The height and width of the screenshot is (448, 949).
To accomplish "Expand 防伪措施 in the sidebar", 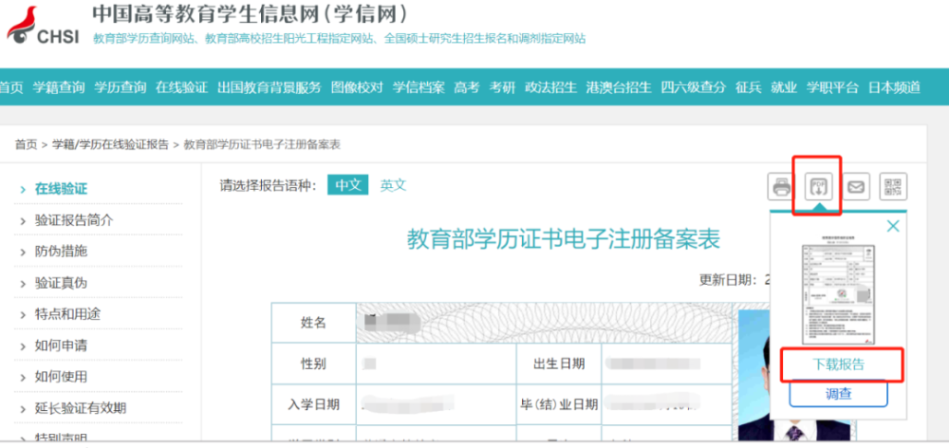I will coord(61,252).
